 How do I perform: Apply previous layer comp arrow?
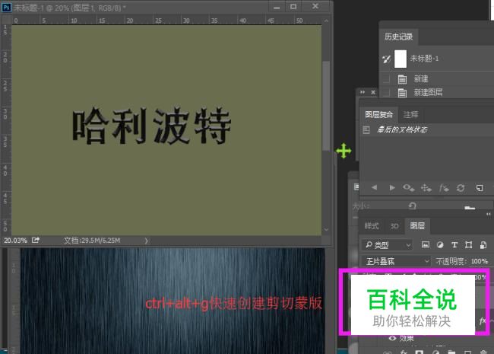[374, 188]
